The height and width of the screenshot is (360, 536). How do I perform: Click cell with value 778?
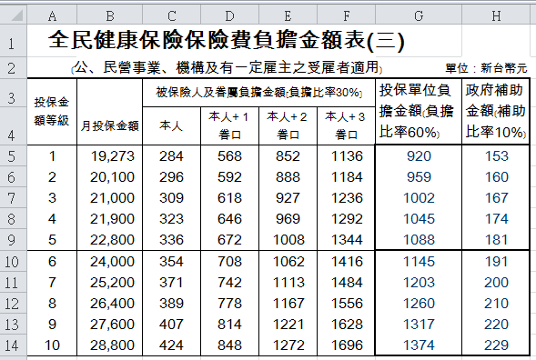click(229, 304)
